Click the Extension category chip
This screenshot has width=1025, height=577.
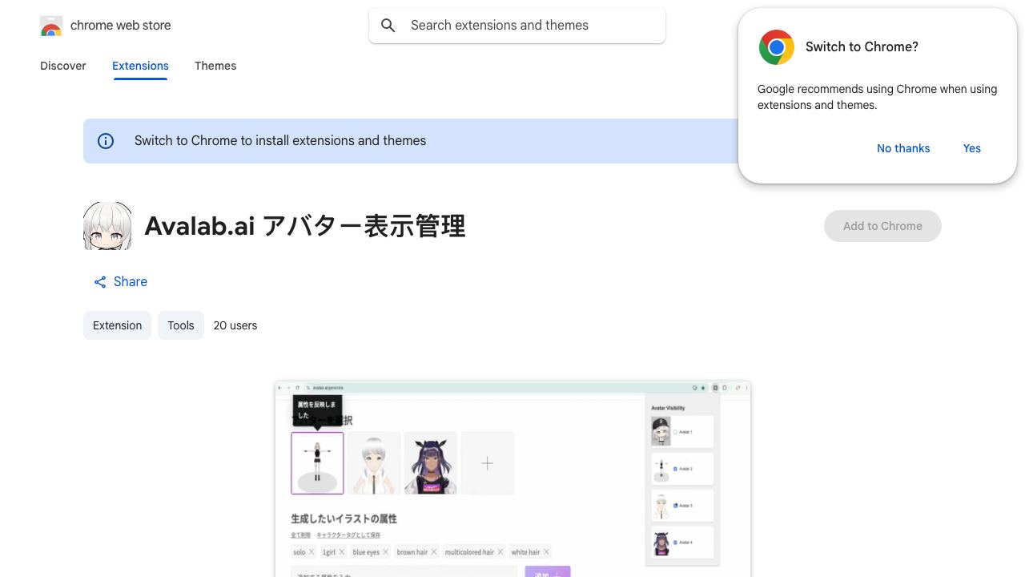[x=117, y=325]
